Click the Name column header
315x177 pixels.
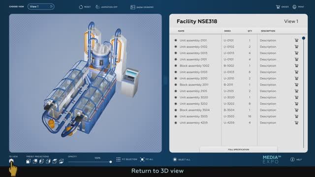pyautogui.click(x=181, y=31)
